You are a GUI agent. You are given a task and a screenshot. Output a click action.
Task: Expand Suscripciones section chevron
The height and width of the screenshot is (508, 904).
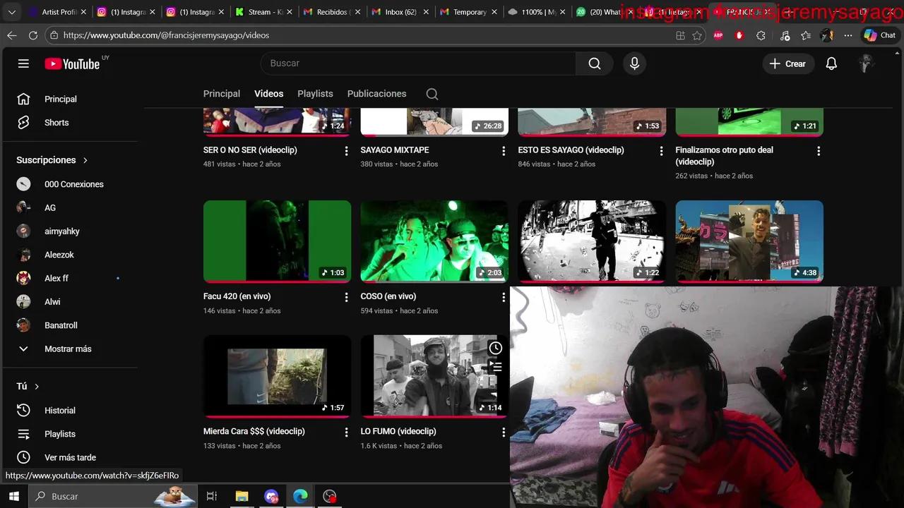point(85,160)
